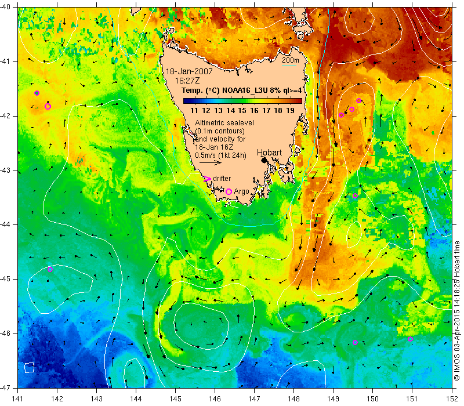Click the '141' longitude axis label
464x406 pixels.
(x=18, y=398)
